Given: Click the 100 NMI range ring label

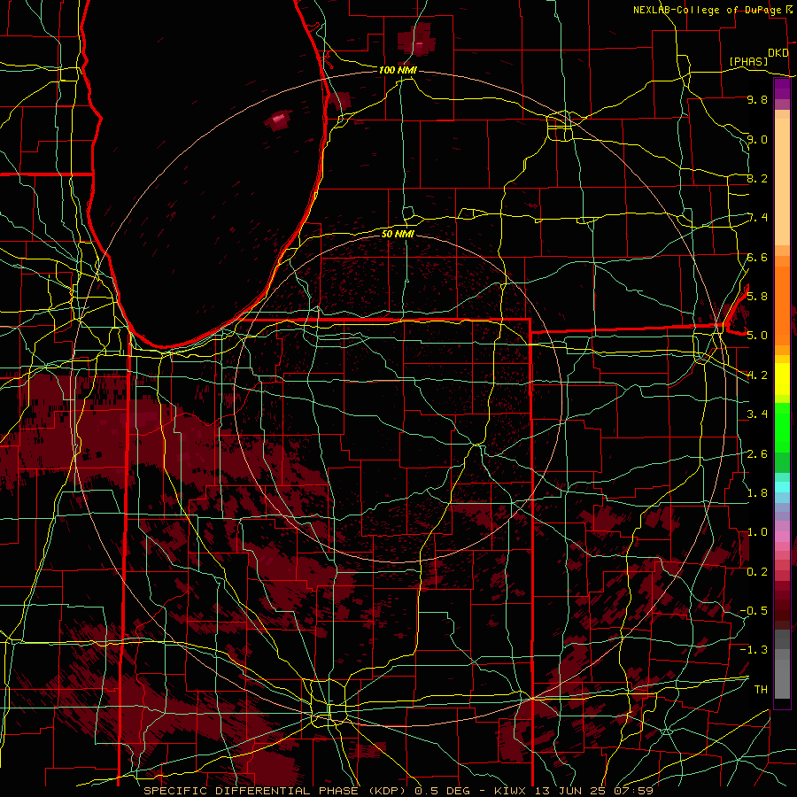Looking at the screenshot, I should (398, 70).
